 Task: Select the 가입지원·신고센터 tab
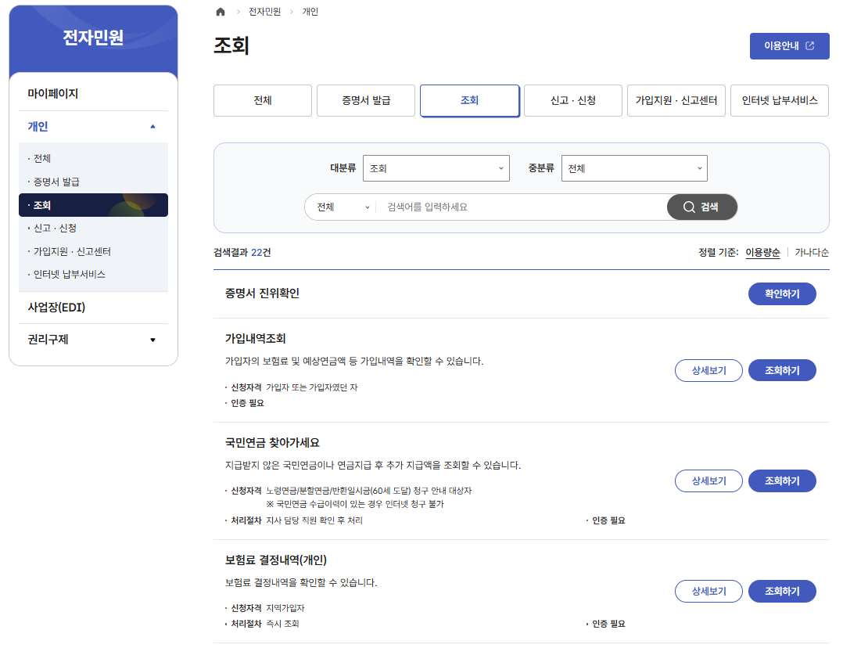(676, 100)
